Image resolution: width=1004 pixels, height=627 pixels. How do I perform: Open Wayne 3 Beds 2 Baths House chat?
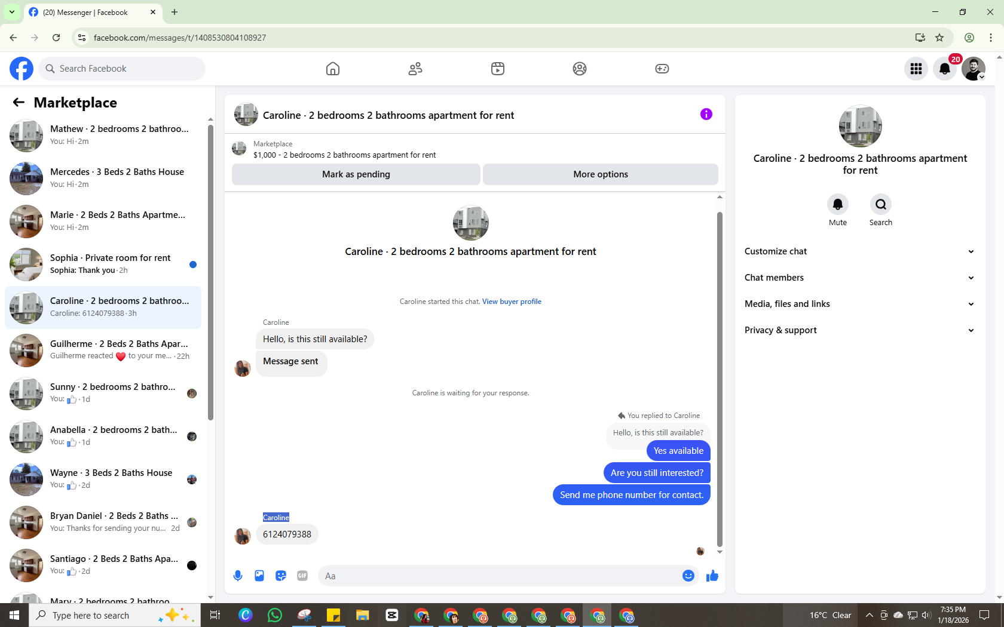click(x=103, y=480)
